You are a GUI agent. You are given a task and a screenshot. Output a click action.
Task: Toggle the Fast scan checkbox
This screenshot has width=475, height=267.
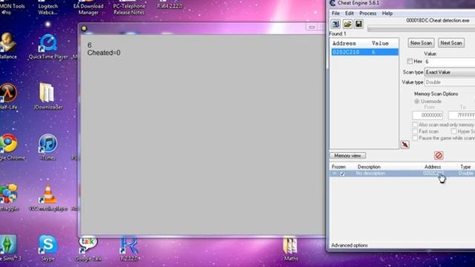click(x=415, y=131)
